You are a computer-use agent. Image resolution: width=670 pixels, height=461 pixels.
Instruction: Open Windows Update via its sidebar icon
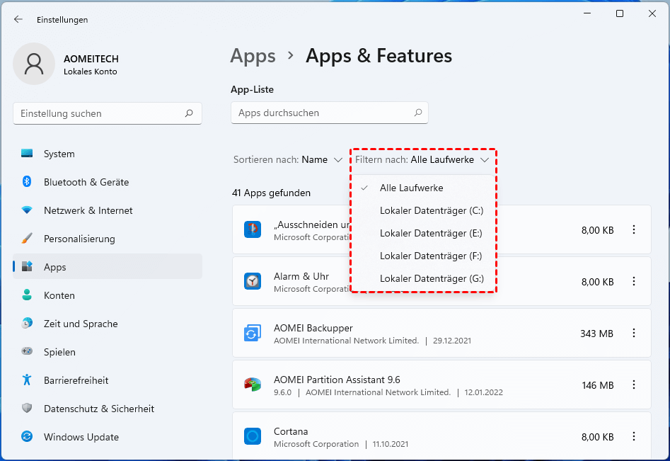coord(27,437)
